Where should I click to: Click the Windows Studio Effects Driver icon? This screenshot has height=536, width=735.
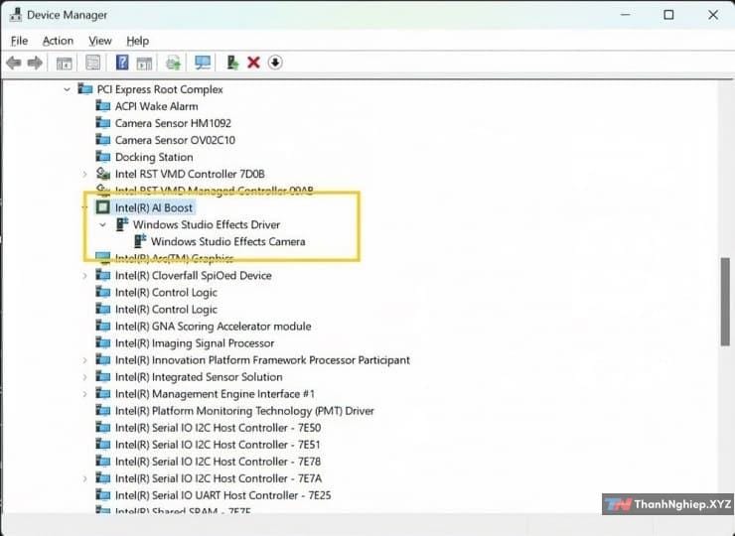tap(122, 224)
